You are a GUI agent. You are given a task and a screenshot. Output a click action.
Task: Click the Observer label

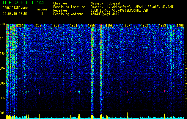pos(60,3)
